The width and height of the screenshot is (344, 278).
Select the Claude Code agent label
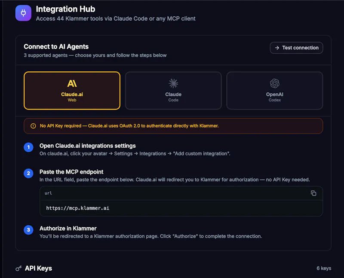pyautogui.click(x=173, y=97)
